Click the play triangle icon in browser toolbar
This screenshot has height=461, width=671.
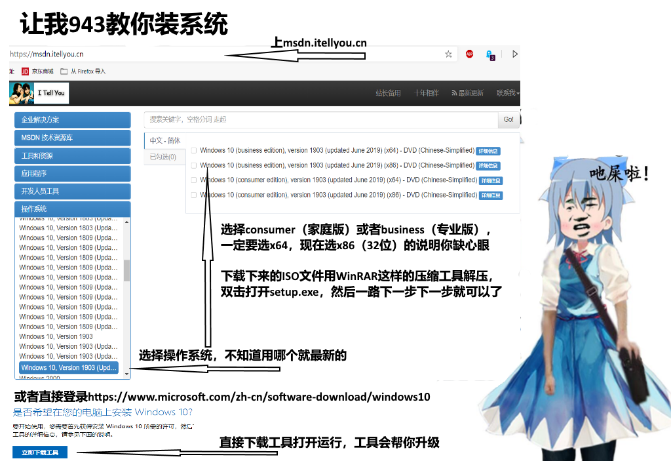pyautogui.click(x=515, y=54)
